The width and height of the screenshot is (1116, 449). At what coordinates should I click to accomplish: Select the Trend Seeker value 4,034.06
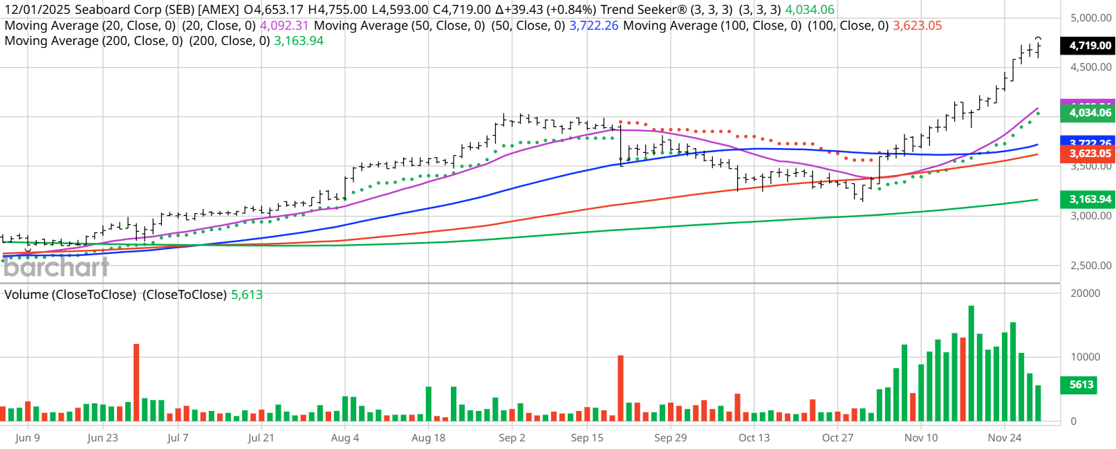[810, 10]
